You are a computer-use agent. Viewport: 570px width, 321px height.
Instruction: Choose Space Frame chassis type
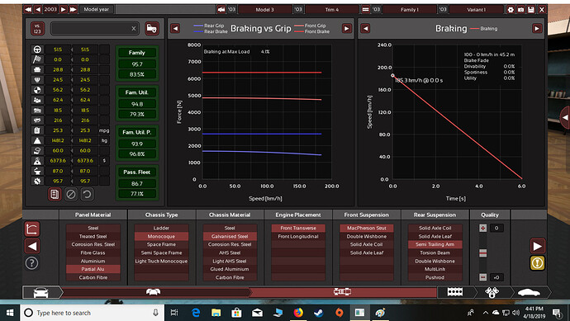point(161,244)
